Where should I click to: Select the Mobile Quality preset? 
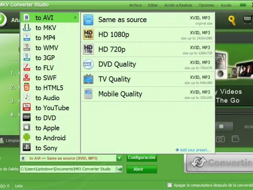click(148, 94)
